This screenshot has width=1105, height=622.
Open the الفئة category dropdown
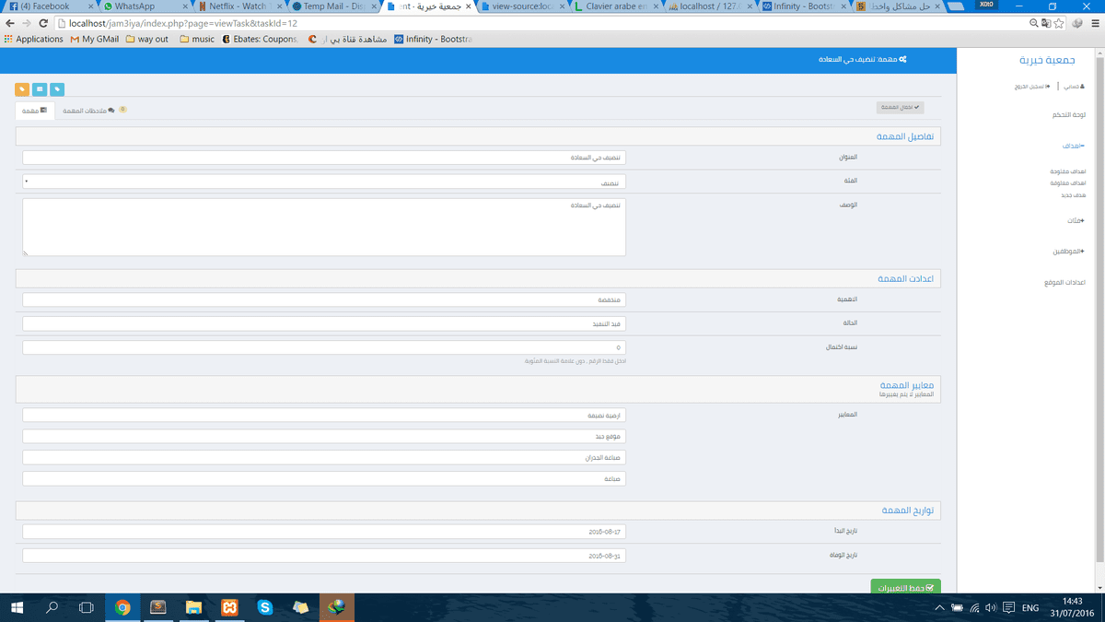(324, 182)
